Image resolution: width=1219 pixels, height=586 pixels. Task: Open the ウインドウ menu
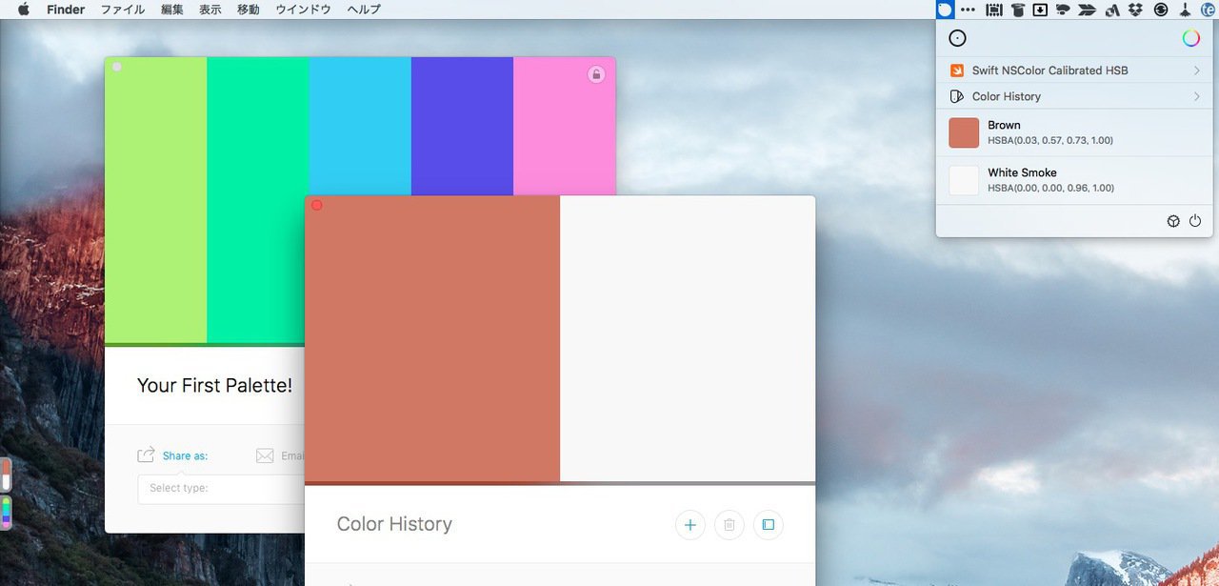coord(303,10)
